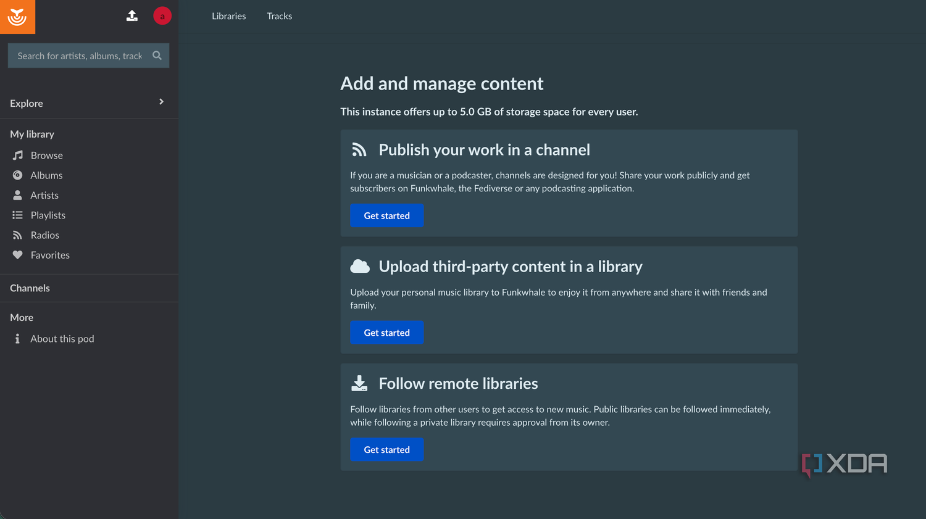Screen dimensions: 926x519
Task: Click the download icon in Follow card
Action: click(x=359, y=383)
